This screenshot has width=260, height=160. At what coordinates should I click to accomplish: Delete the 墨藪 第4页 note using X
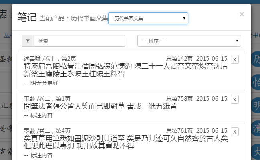pos(235,131)
